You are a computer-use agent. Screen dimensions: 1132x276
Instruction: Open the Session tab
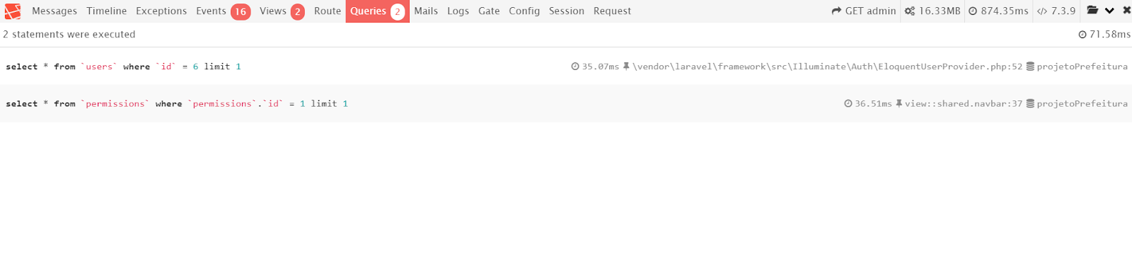567,11
